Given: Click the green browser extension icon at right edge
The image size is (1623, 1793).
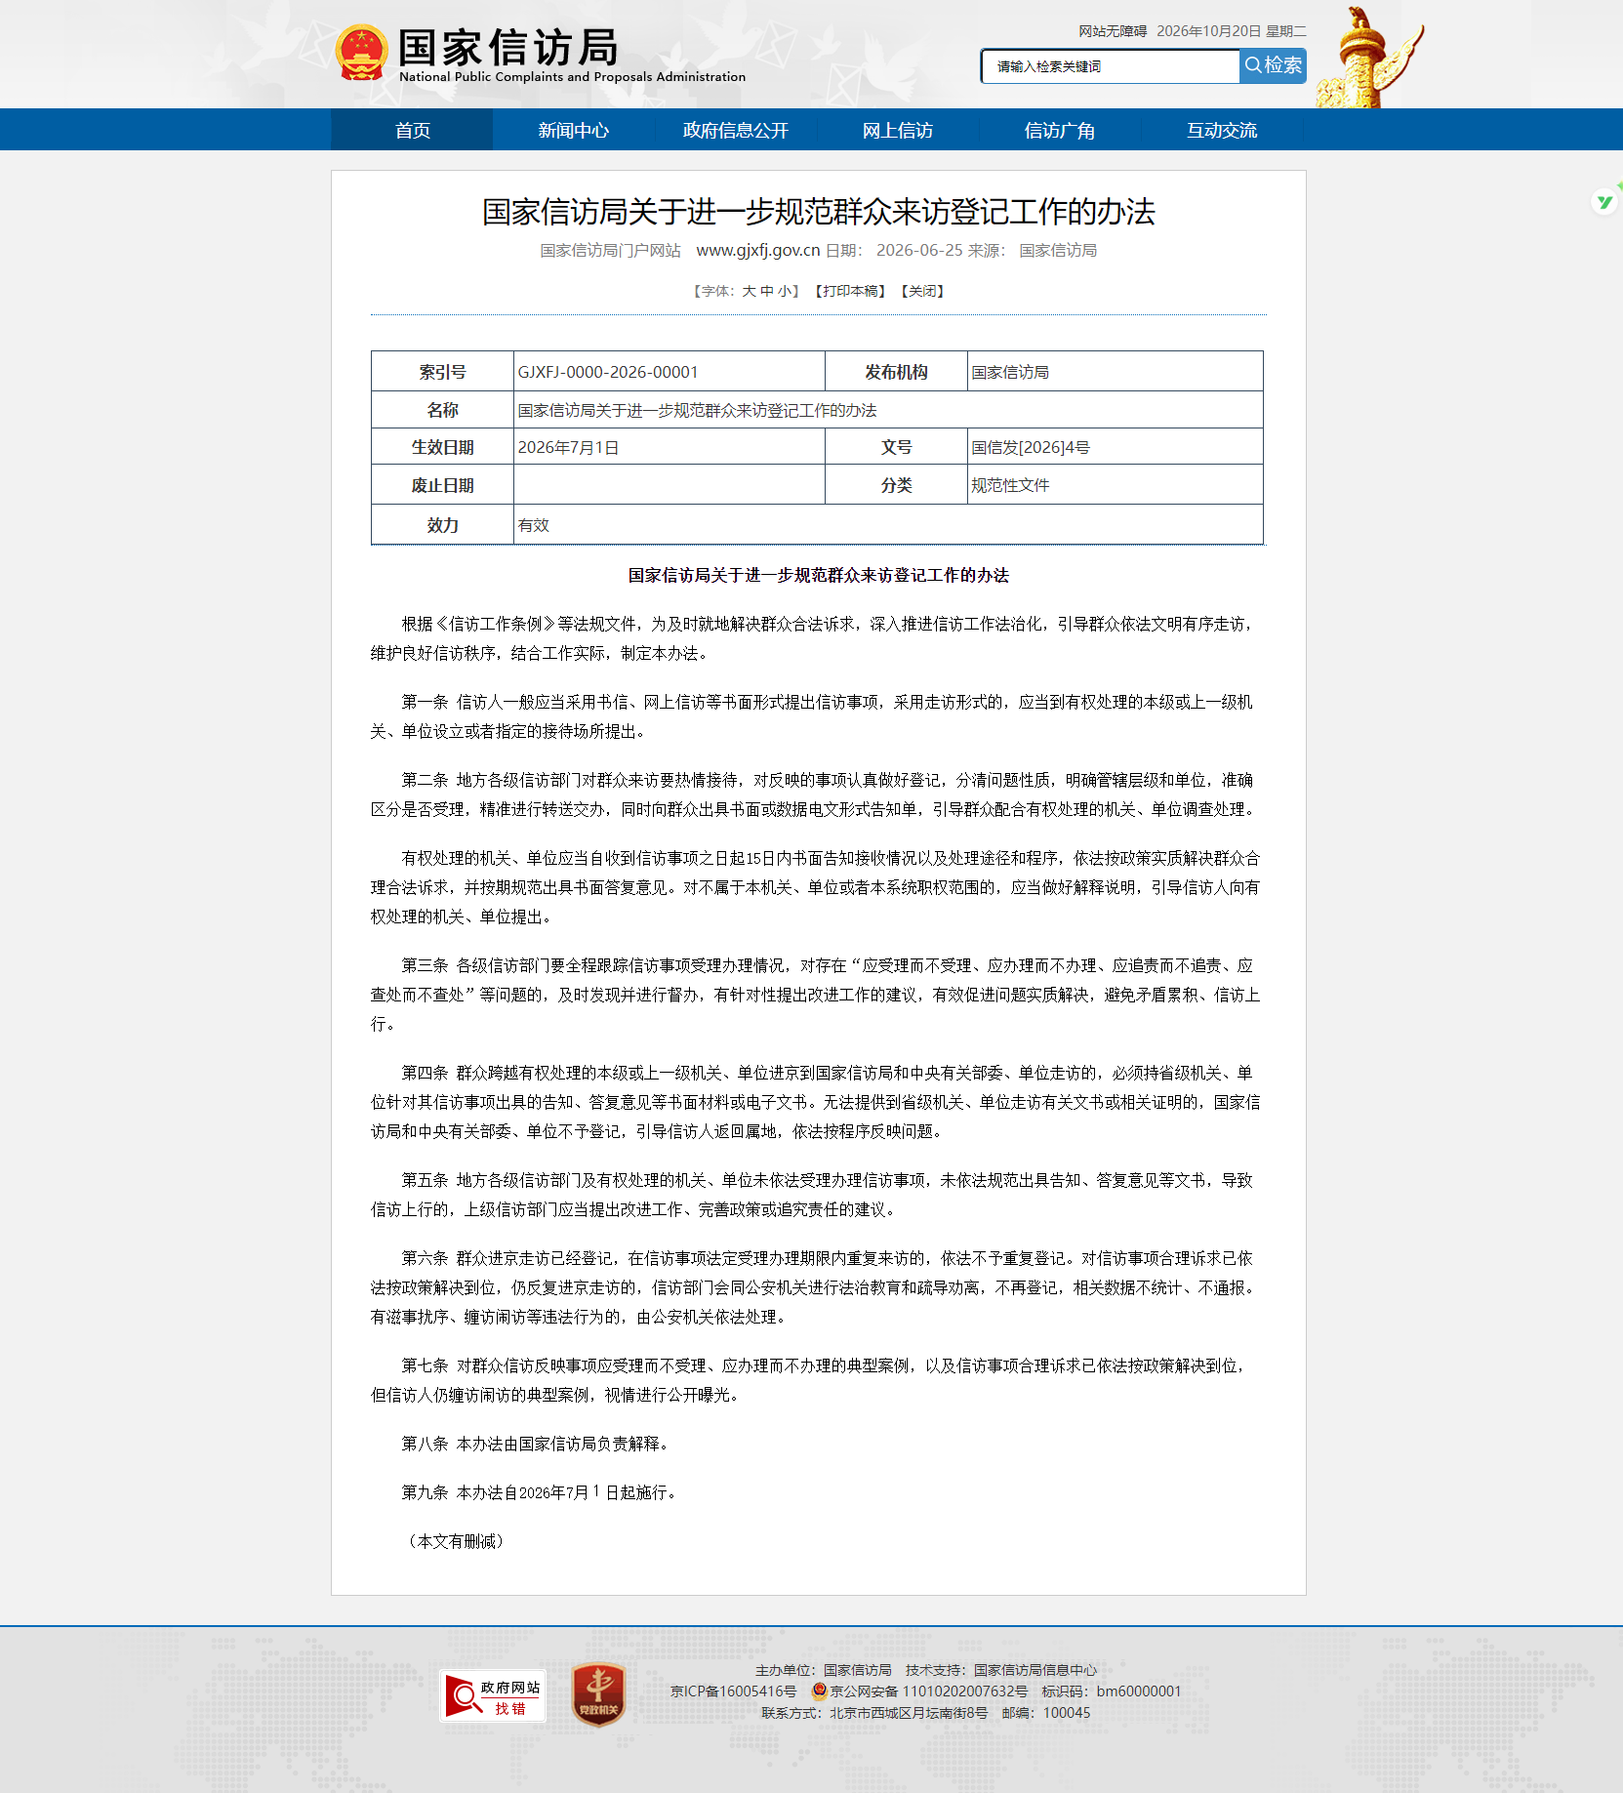Looking at the screenshot, I should (1604, 201).
